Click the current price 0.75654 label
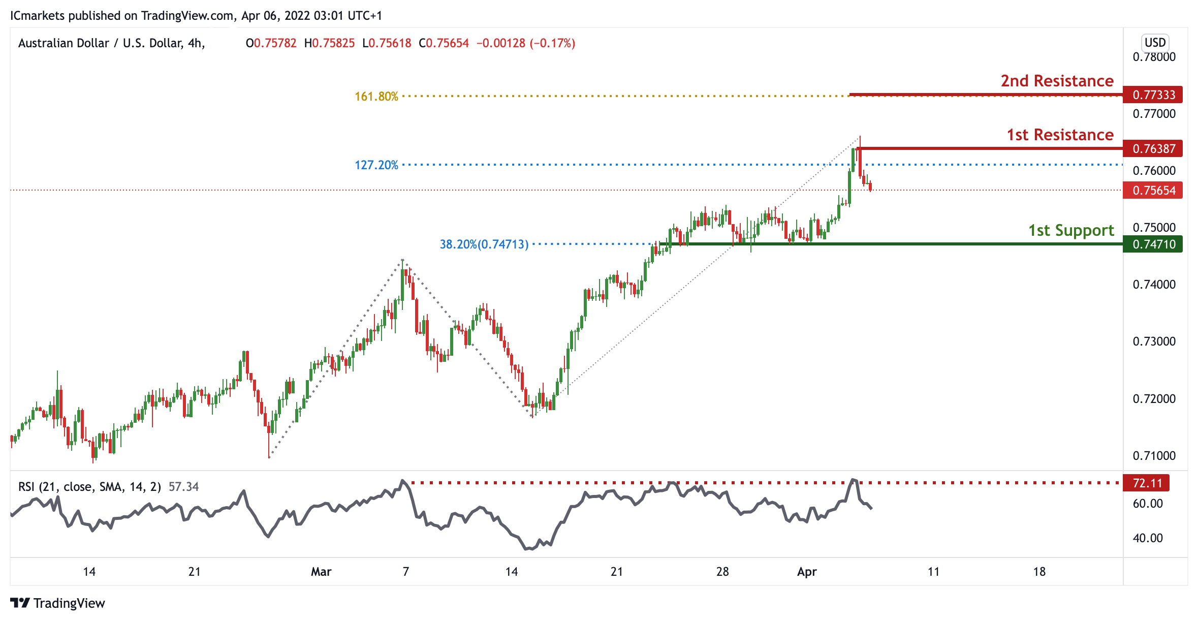1198x621 pixels. 1153,191
